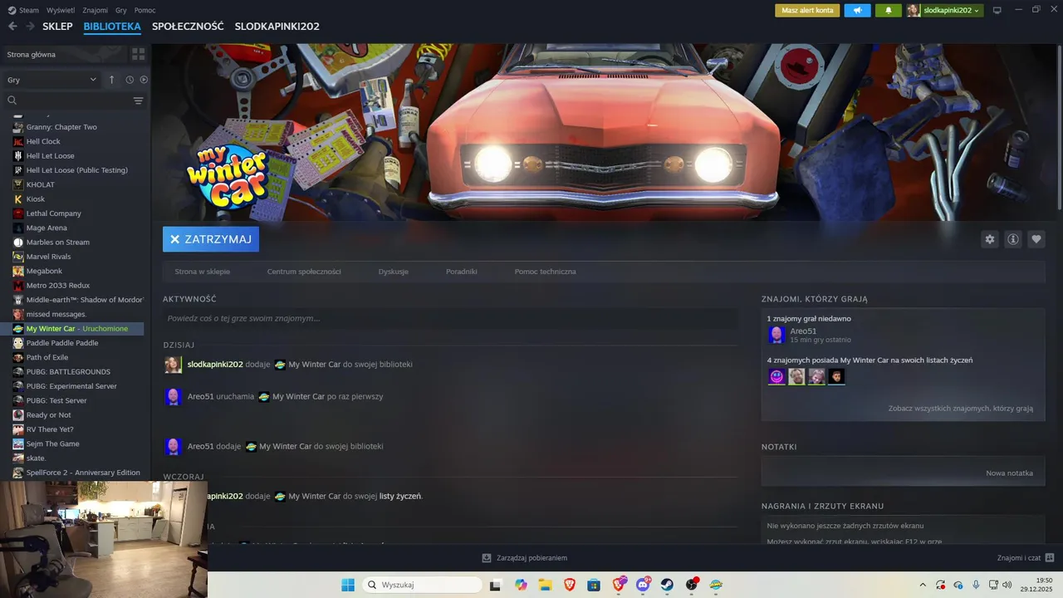Click Zobacz wszystkich znajomych, którzy grają
The width and height of the screenshot is (1063, 598).
pyautogui.click(x=960, y=409)
